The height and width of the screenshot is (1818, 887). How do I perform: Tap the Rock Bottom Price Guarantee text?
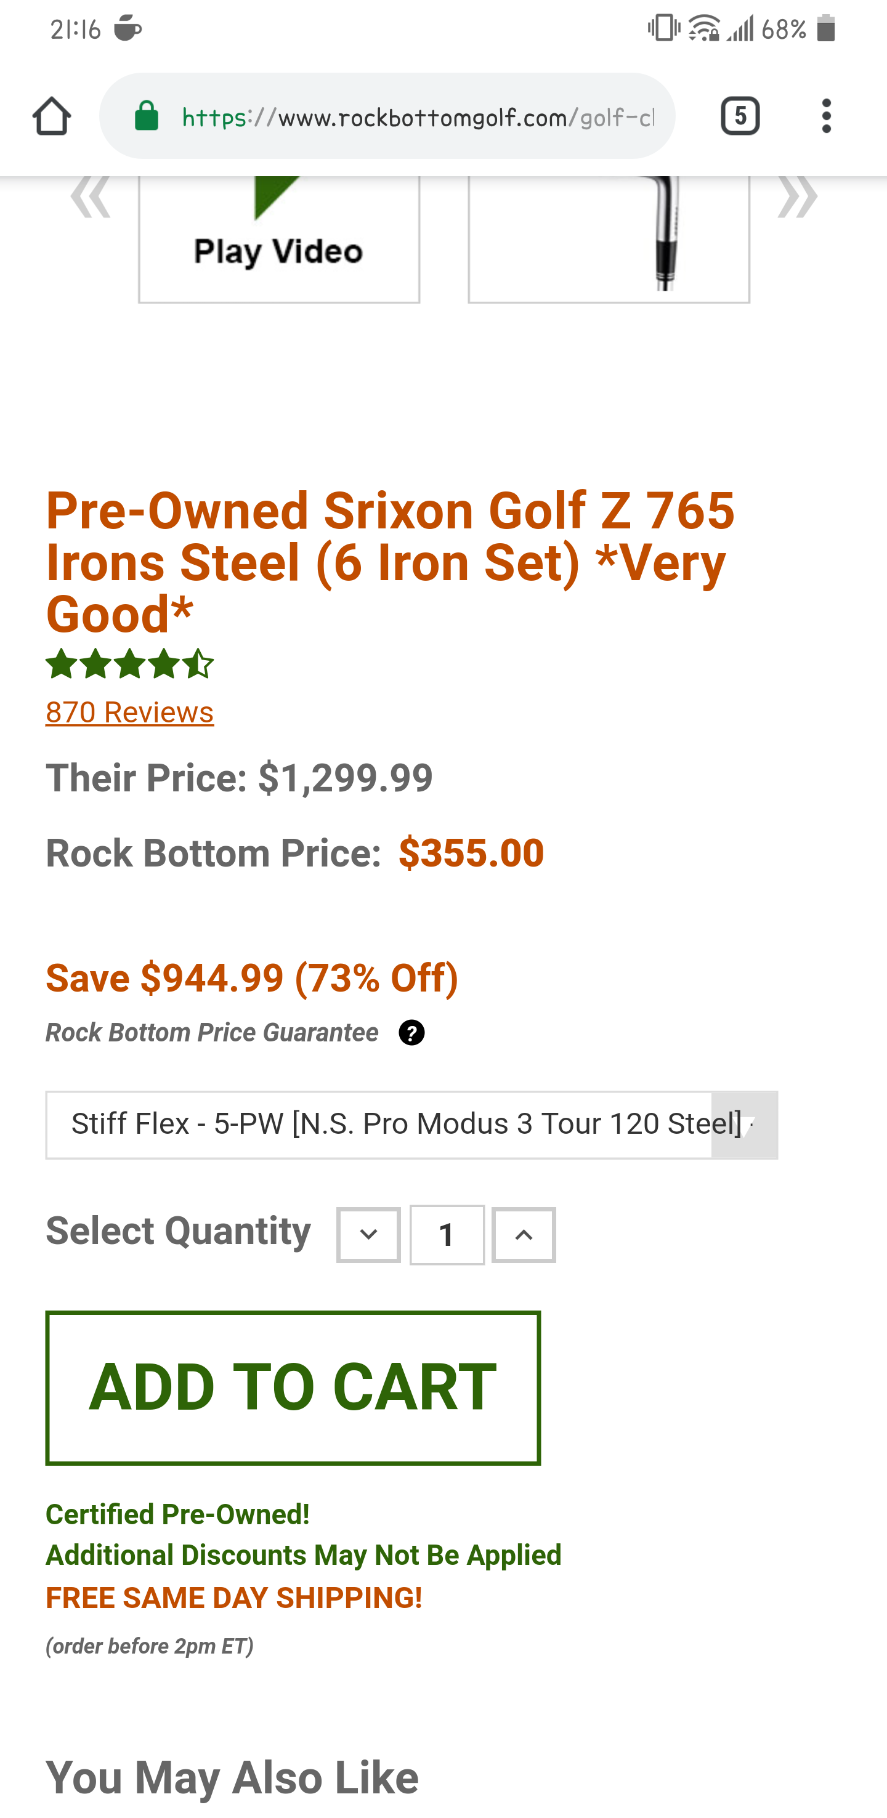(212, 1033)
